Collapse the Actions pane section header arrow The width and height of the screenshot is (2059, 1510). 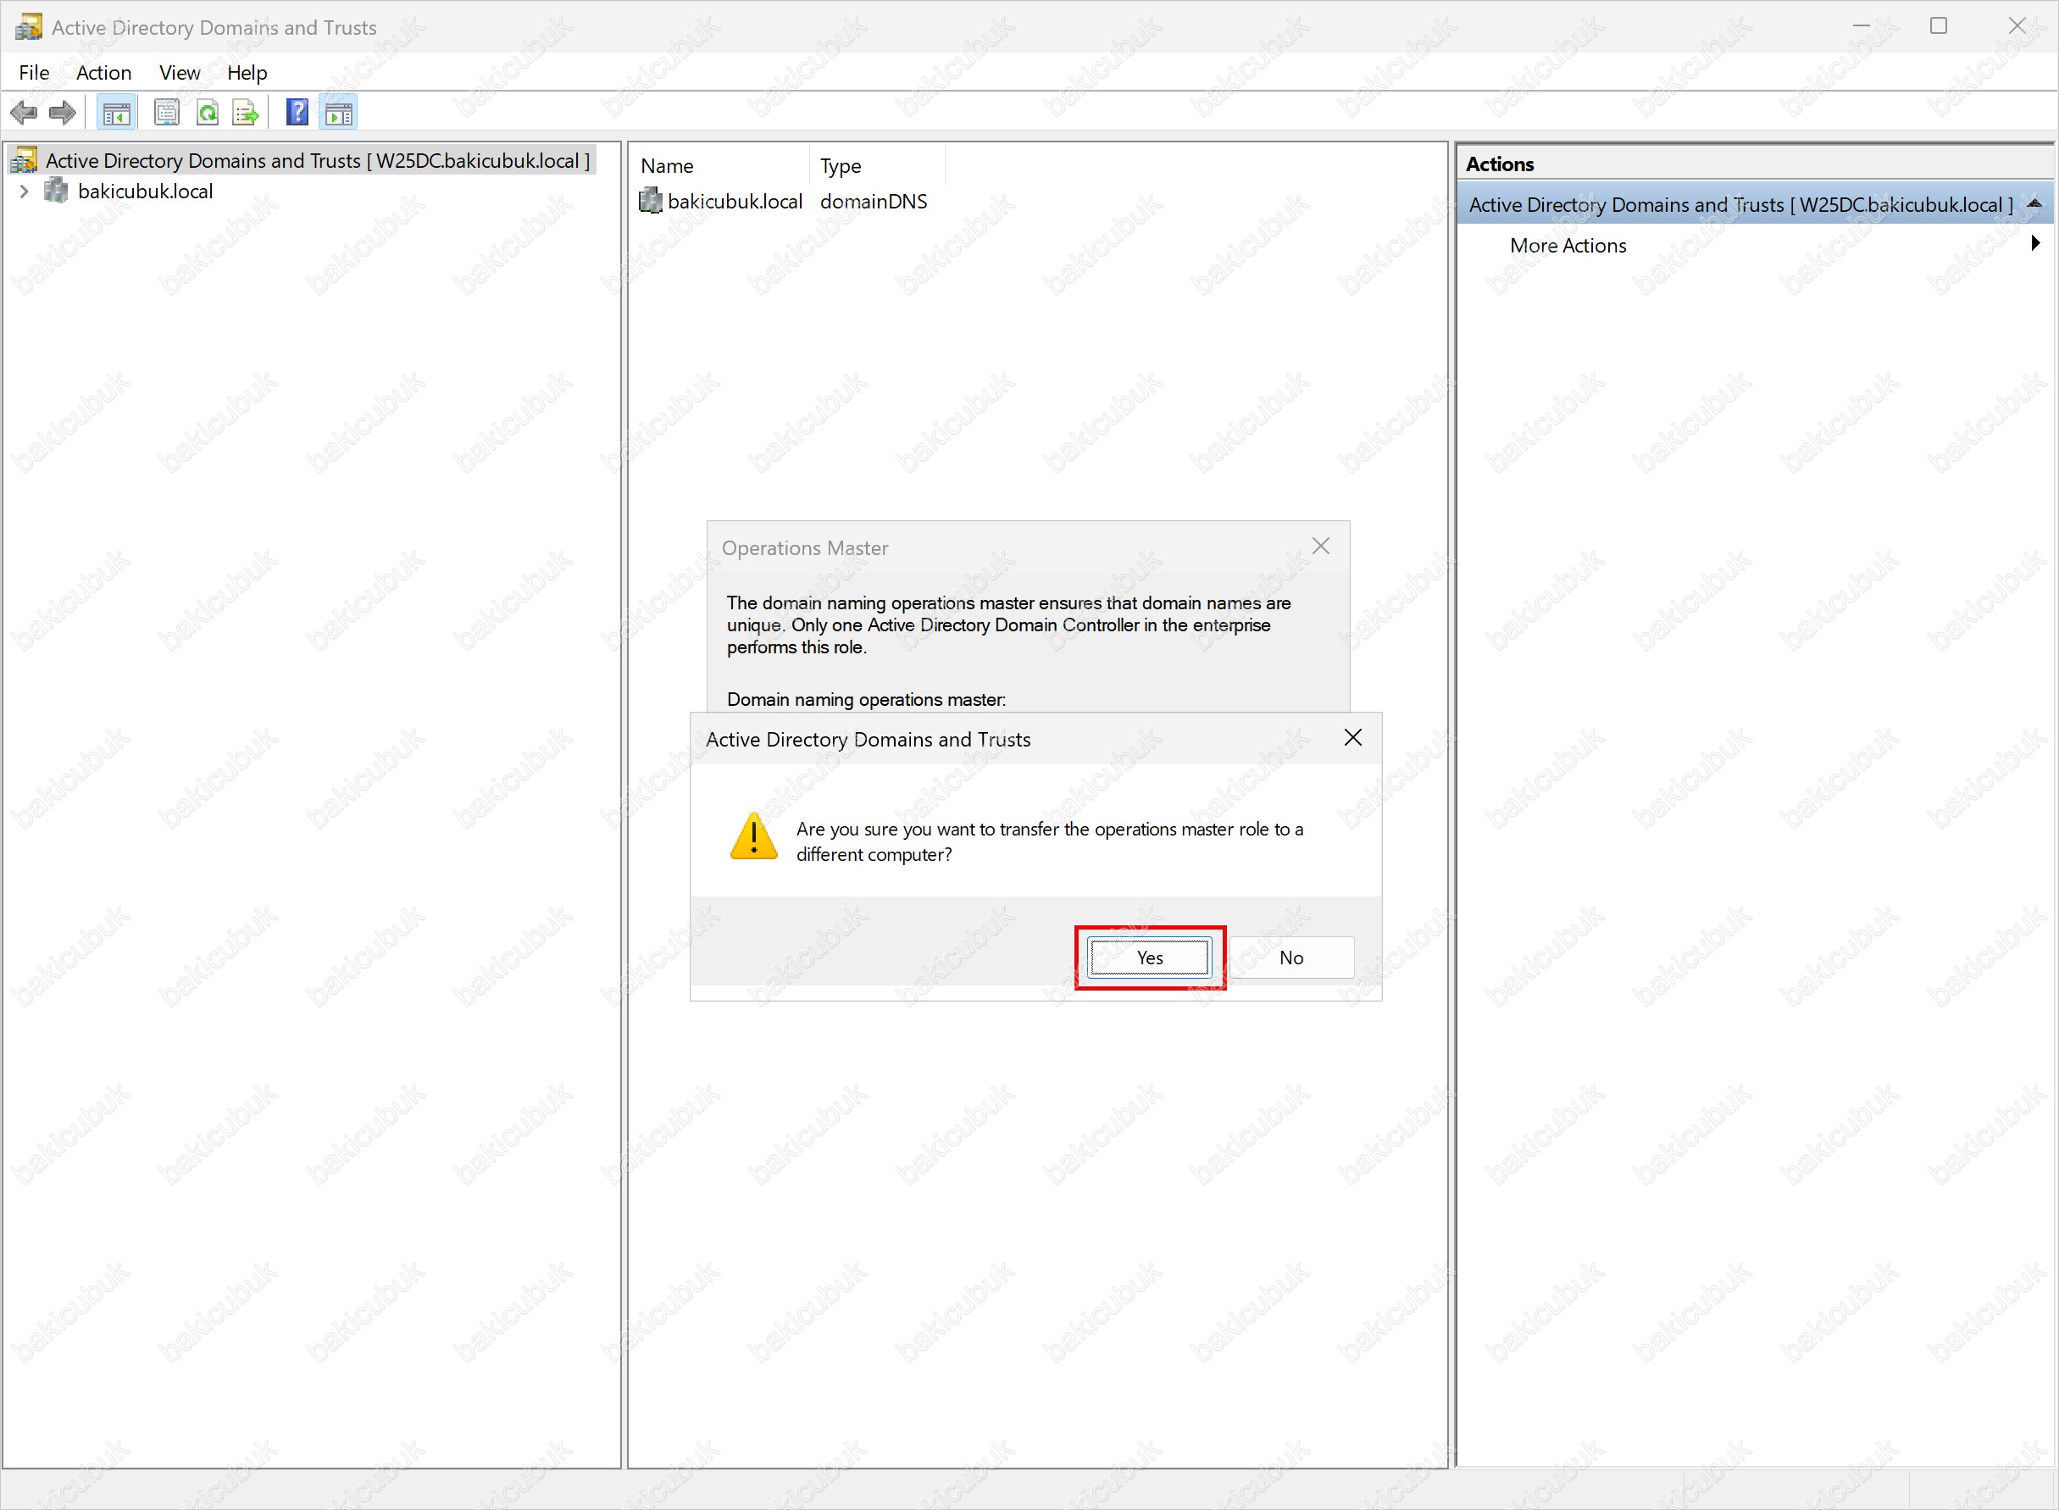pos(2034,204)
